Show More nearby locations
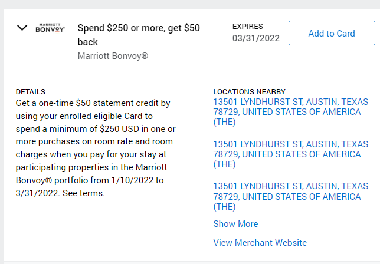The width and height of the screenshot is (380, 264). (x=235, y=224)
